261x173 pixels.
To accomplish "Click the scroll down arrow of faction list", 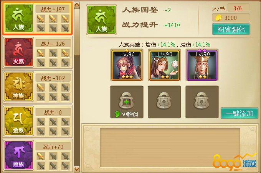I will click(77, 169).
